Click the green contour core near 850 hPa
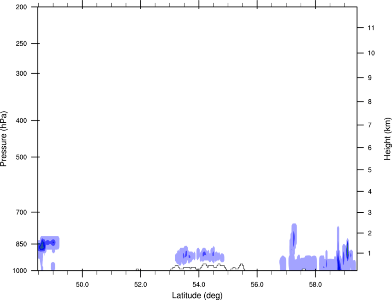Image resolution: width=392 pixels, height=300 pixels. tap(42, 246)
